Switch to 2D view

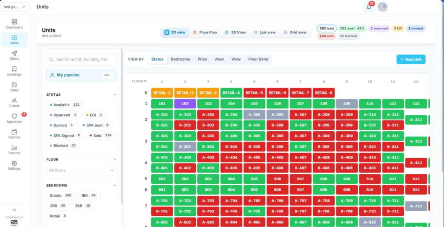click(175, 32)
